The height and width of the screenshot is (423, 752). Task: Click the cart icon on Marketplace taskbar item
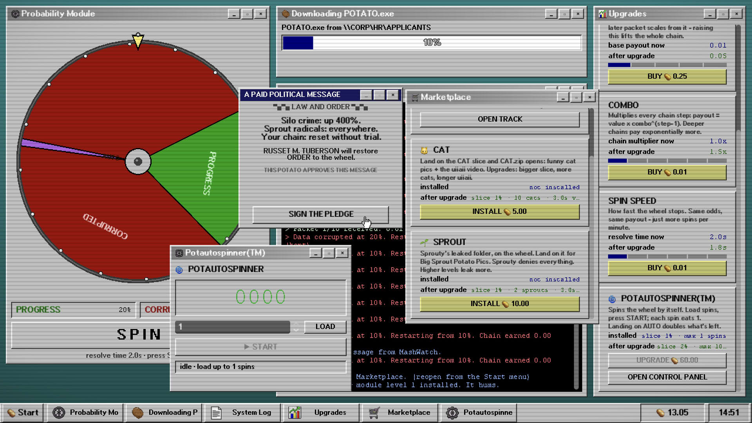click(x=374, y=412)
